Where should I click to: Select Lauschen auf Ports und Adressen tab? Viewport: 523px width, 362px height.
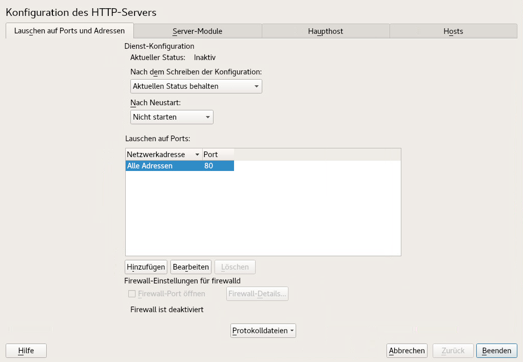click(x=69, y=31)
